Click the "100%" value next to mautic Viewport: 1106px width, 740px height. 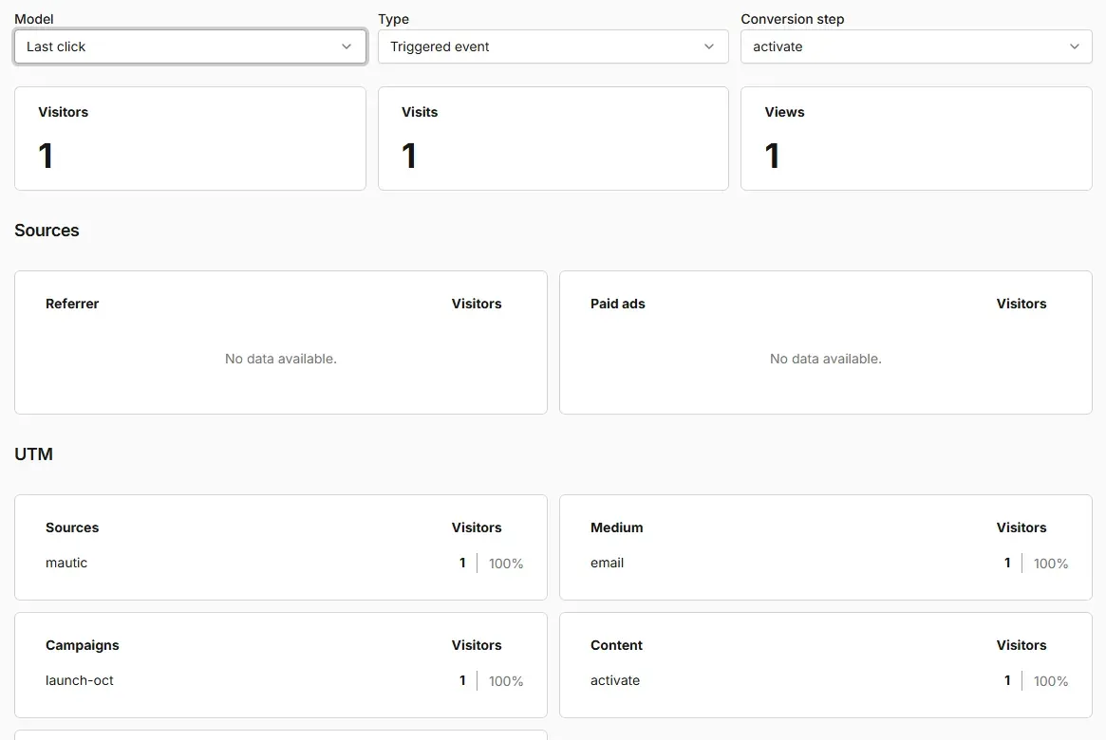coord(506,564)
